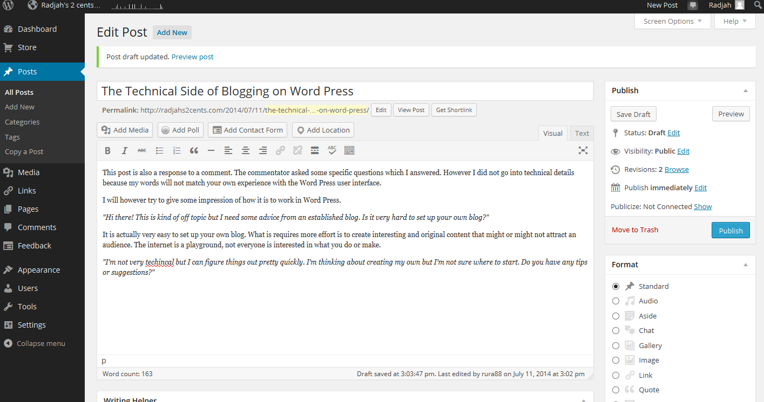764x402 pixels.
Task: Click the Preview post link
Action: tap(192, 57)
